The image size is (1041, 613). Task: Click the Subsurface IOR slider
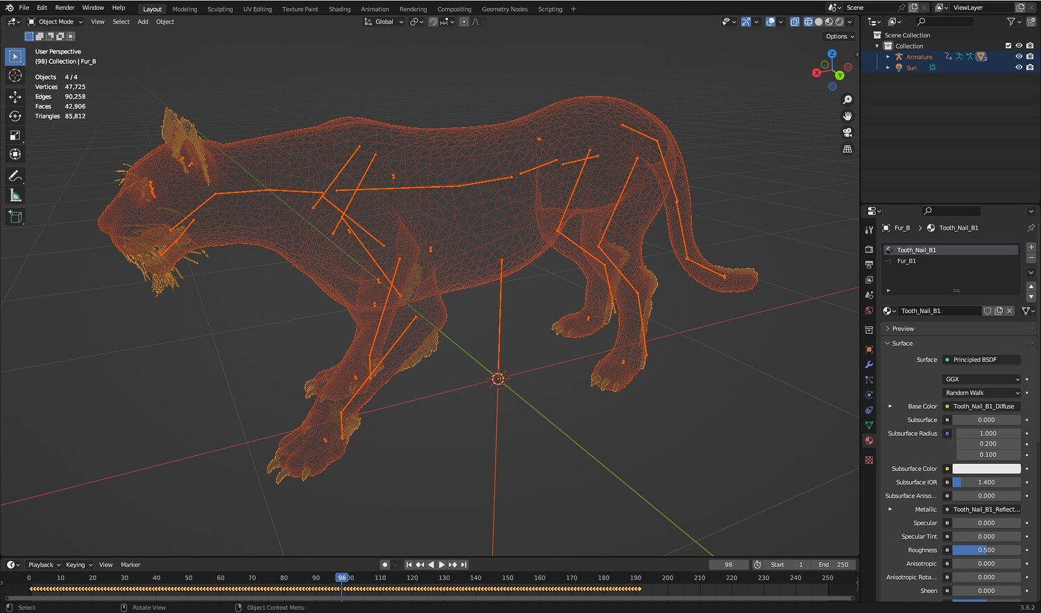pos(986,482)
